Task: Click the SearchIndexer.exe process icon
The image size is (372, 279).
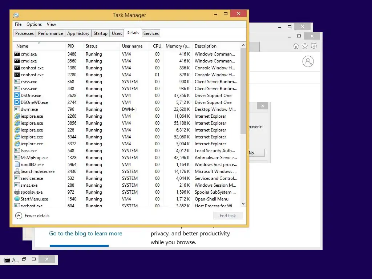Action: [17, 171]
